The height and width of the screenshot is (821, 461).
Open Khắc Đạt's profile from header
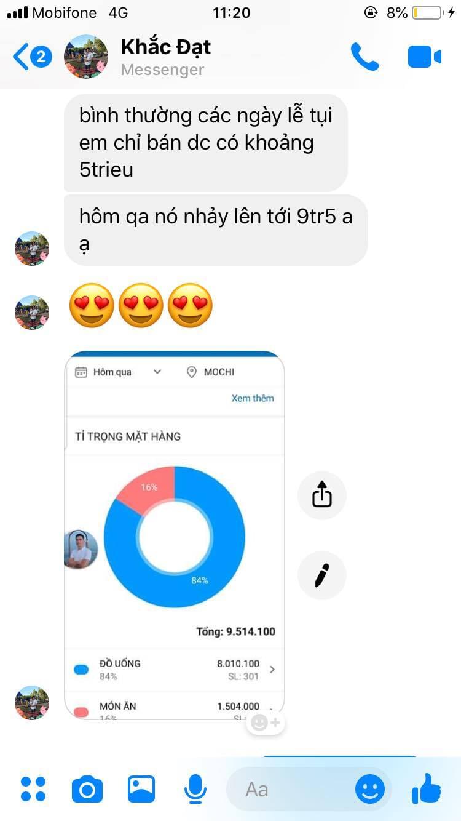click(x=166, y=57)
